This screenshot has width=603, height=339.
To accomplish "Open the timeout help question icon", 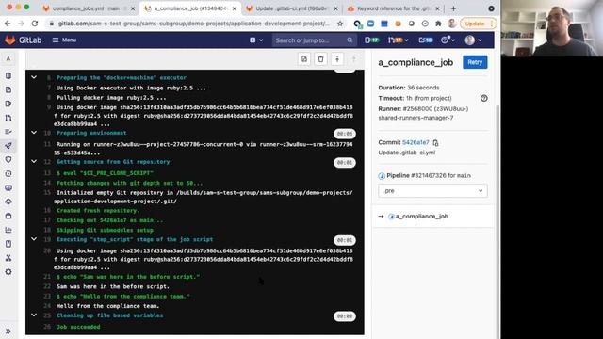I will pos(483,98).
